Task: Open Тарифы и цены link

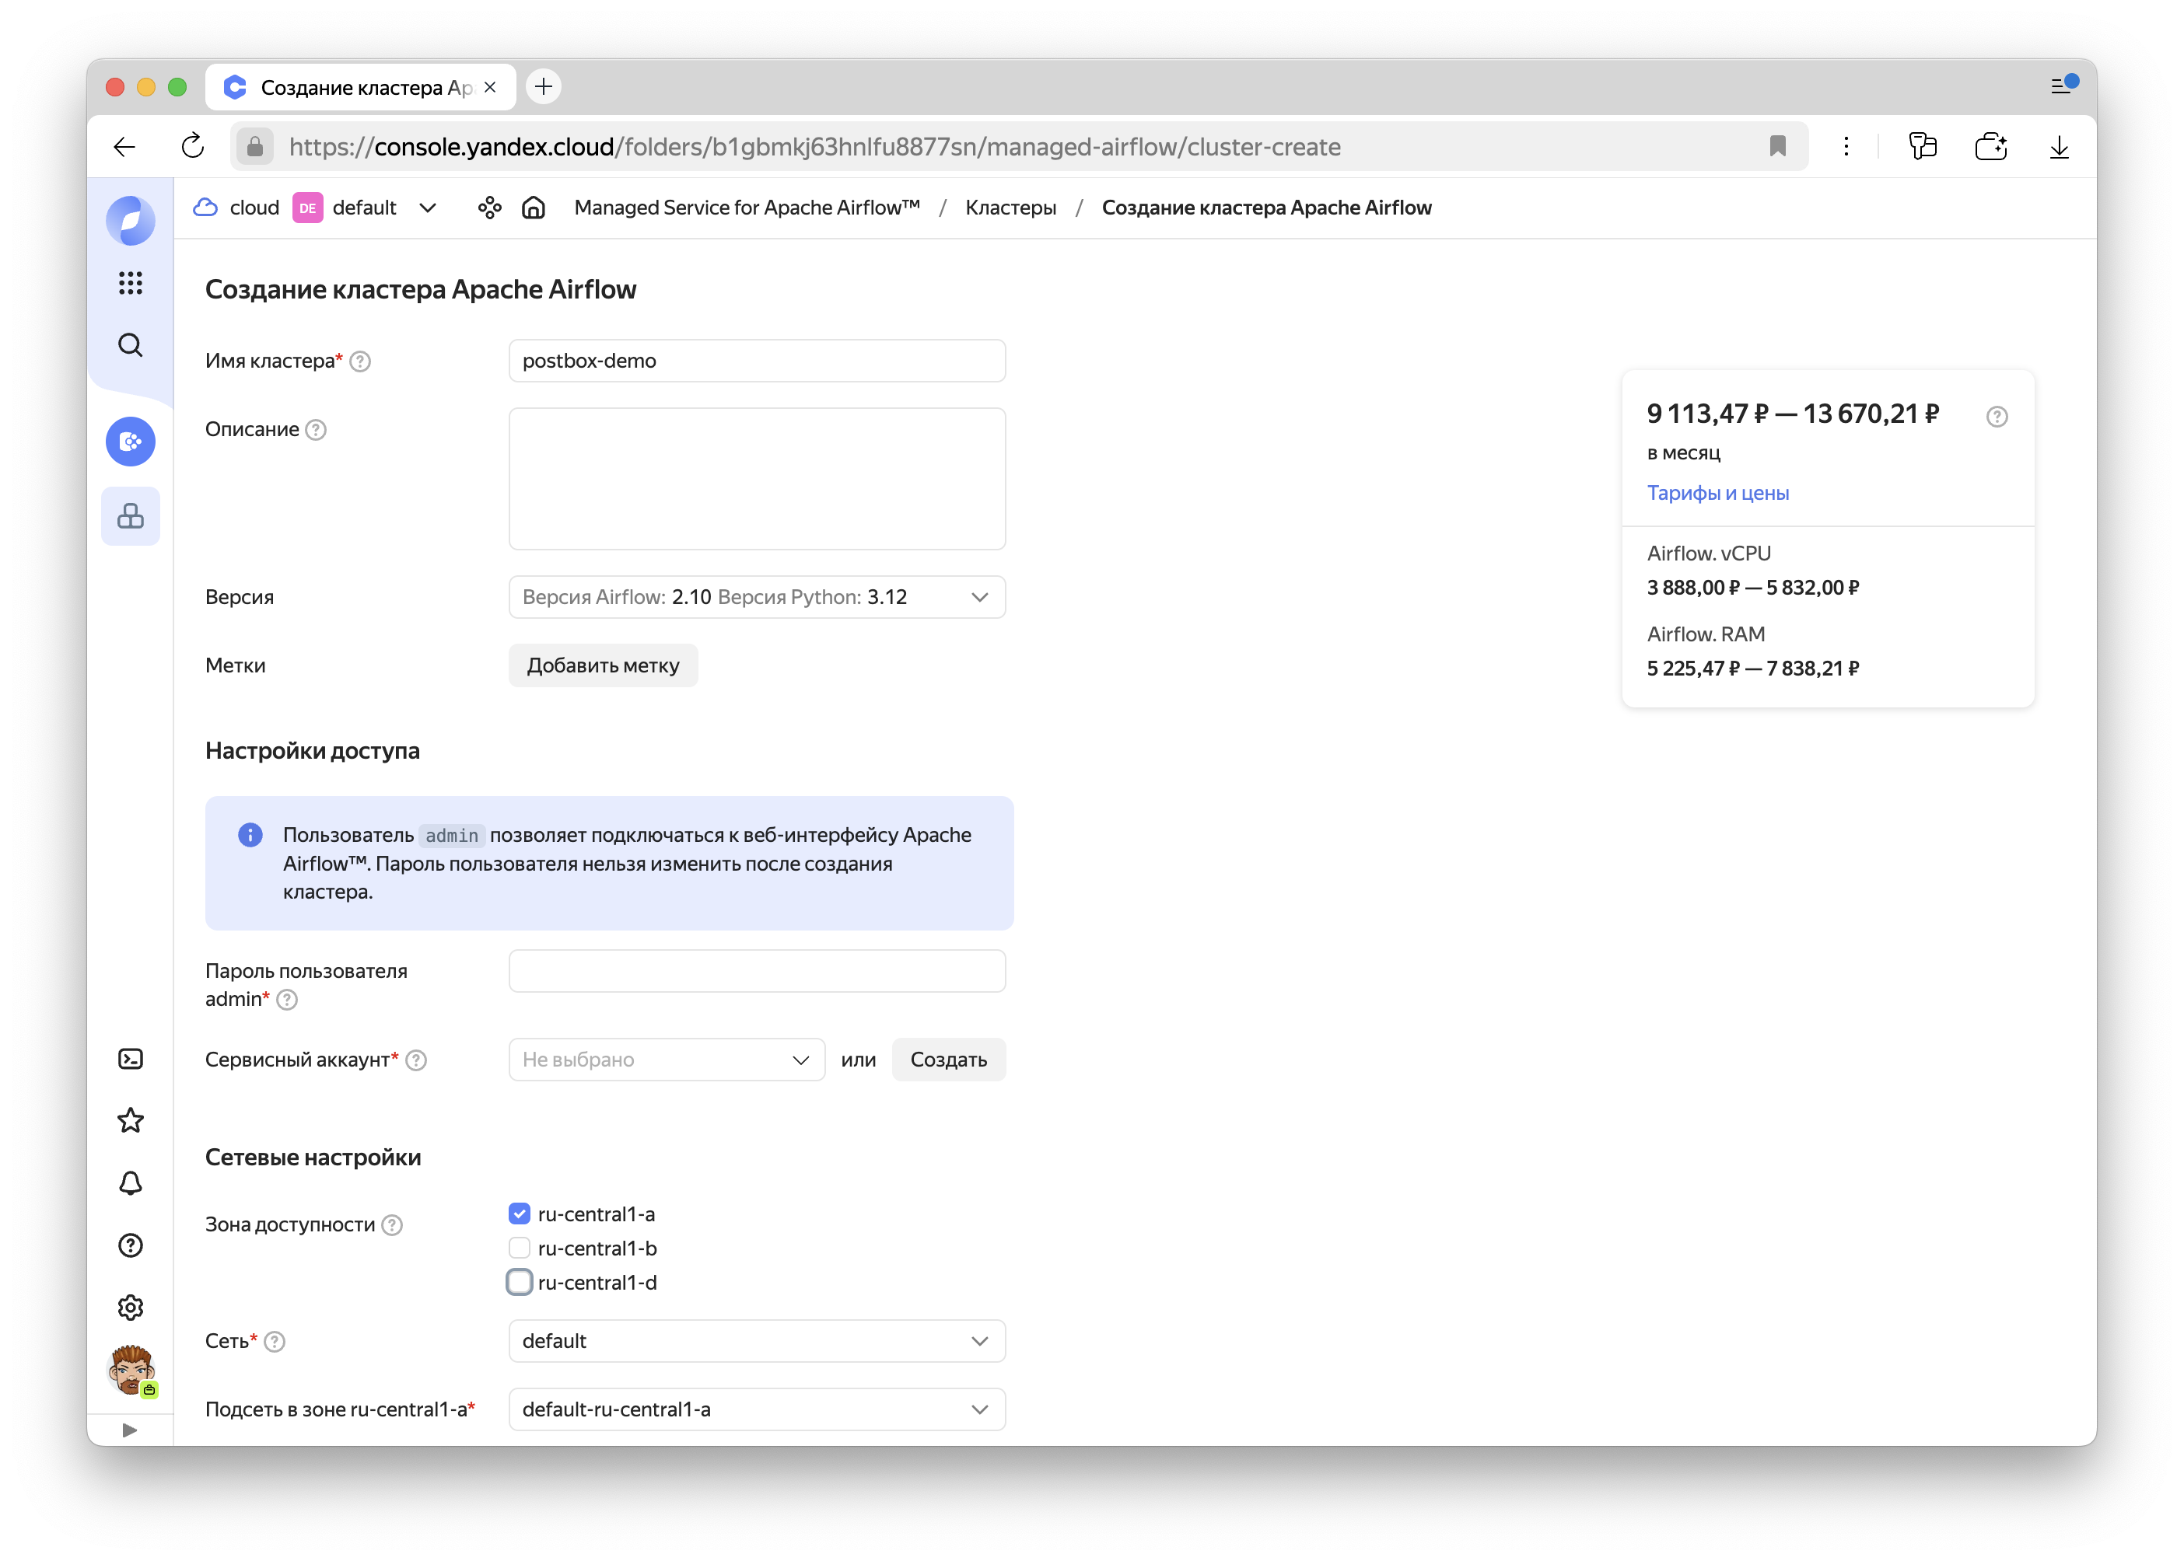Action: (1717, 493)
